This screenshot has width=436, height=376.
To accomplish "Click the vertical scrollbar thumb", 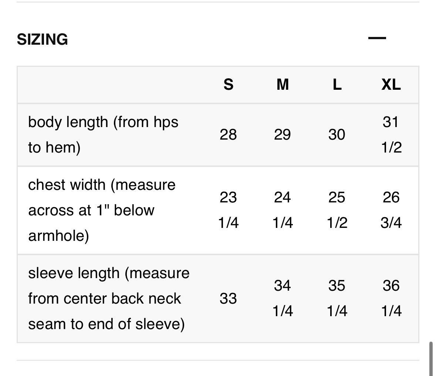I will [431, 359].
